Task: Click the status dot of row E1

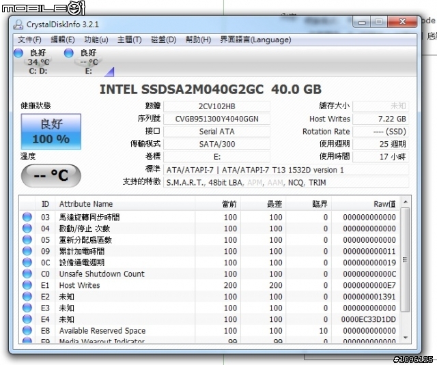Action: 27,285
